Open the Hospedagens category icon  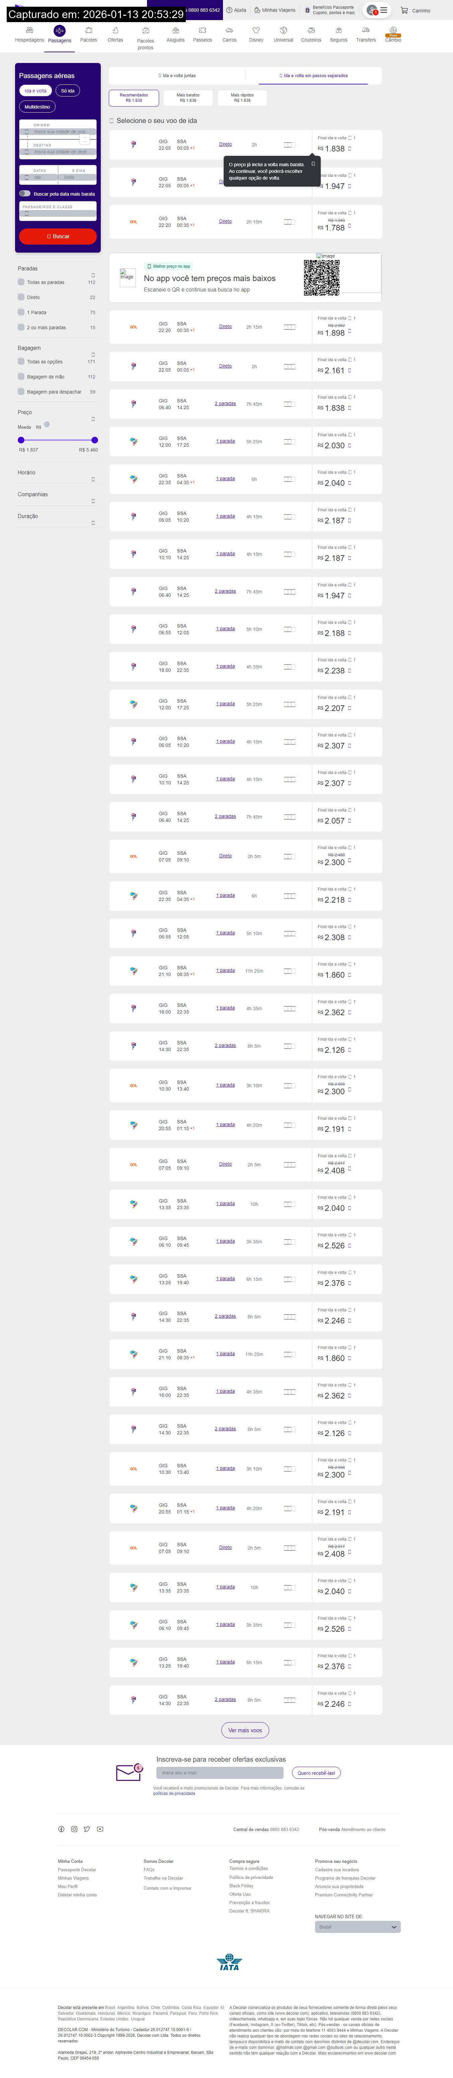(x=29, y=30)
